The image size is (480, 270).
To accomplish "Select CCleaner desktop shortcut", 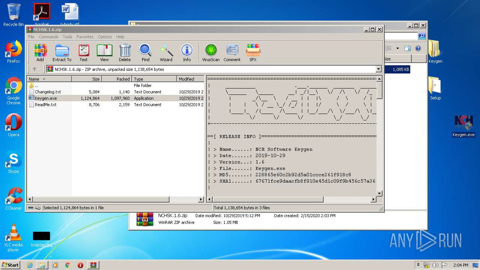I will 13,199.
